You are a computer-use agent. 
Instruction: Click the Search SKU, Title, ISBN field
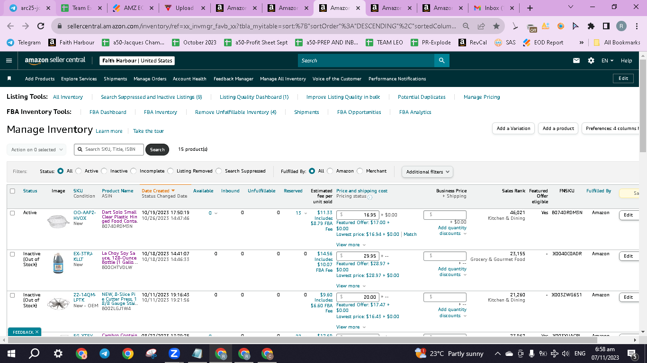point(108,149)
